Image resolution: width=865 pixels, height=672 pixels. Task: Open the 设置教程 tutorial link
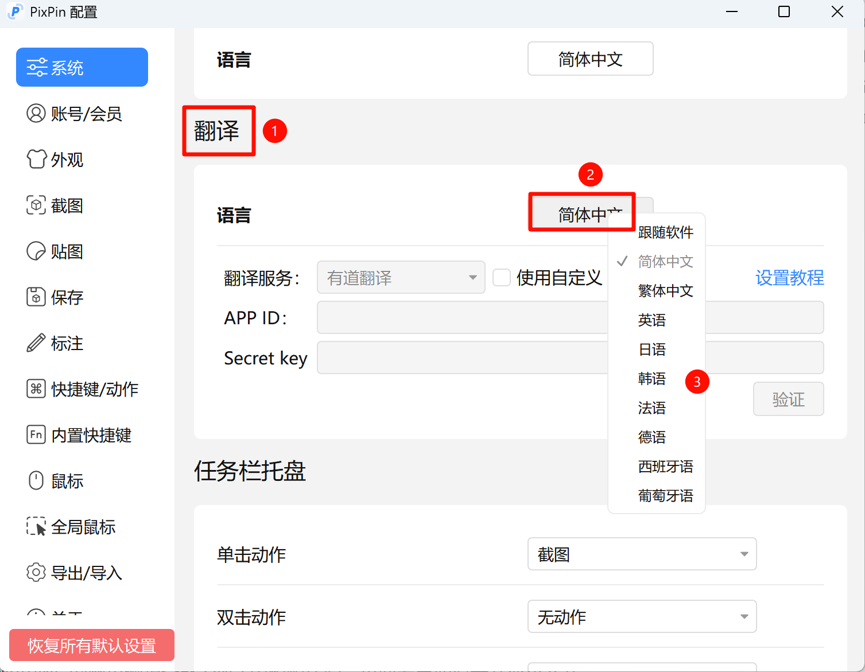789,278
